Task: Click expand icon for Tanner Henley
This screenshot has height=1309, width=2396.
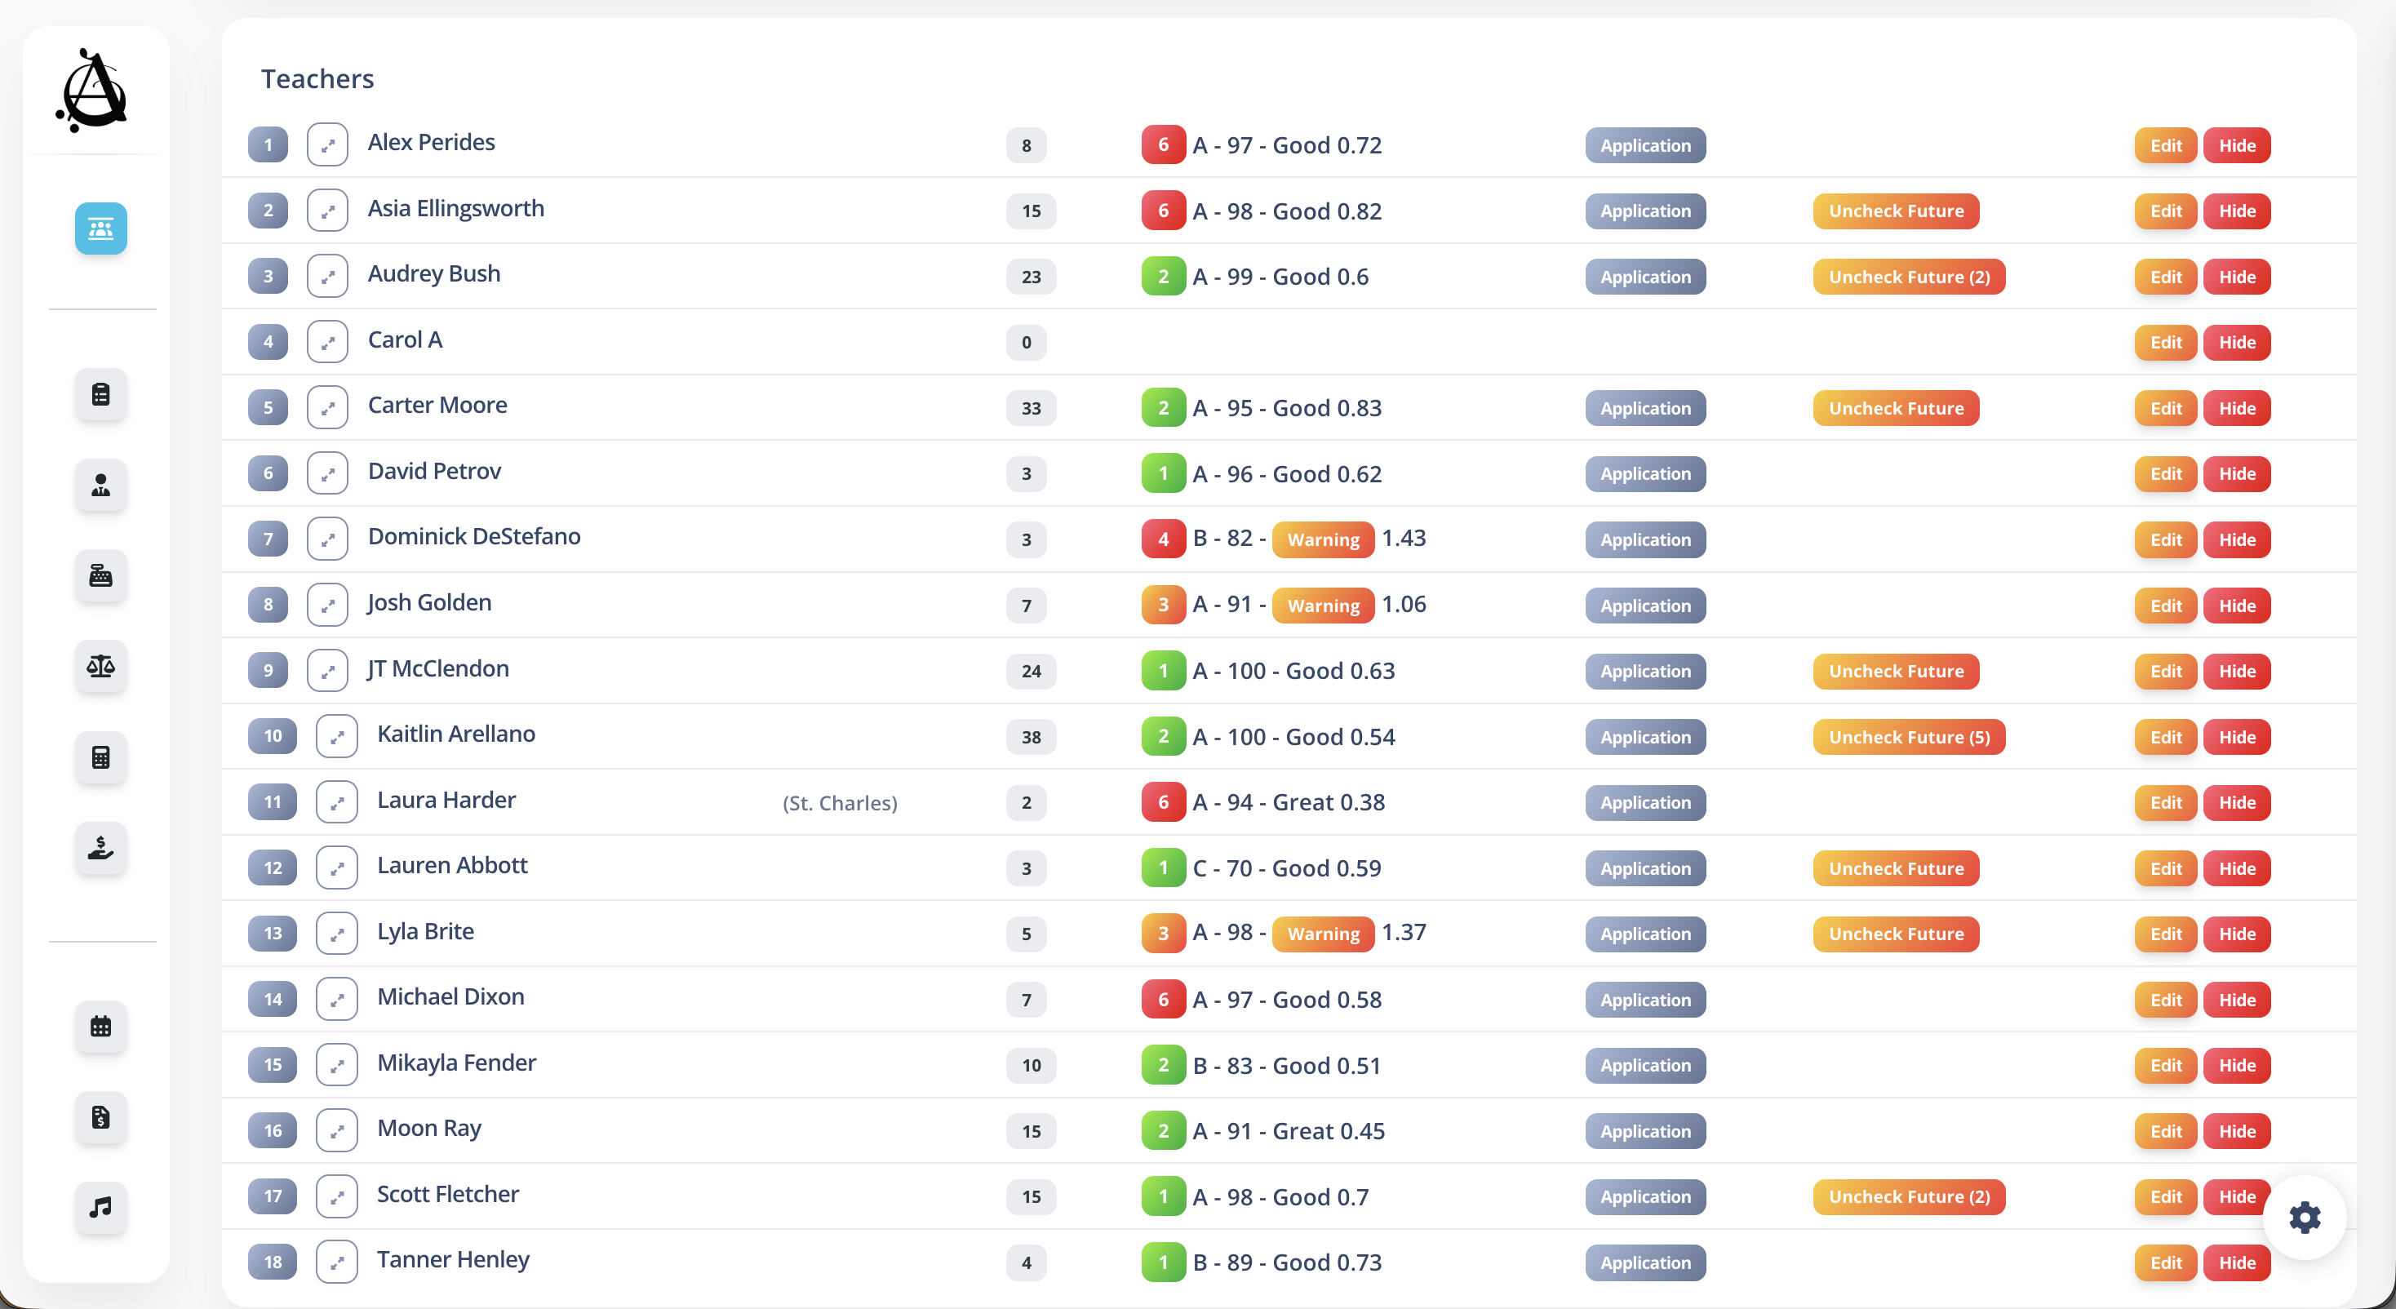Action: point(337,1262)
